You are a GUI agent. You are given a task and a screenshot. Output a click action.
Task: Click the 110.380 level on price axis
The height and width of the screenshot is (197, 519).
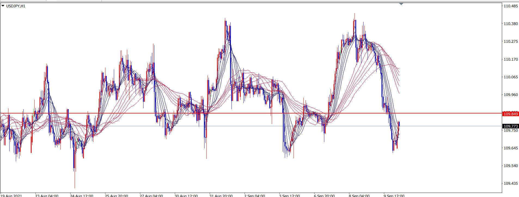pyautogui.click(x=511, y=24)
